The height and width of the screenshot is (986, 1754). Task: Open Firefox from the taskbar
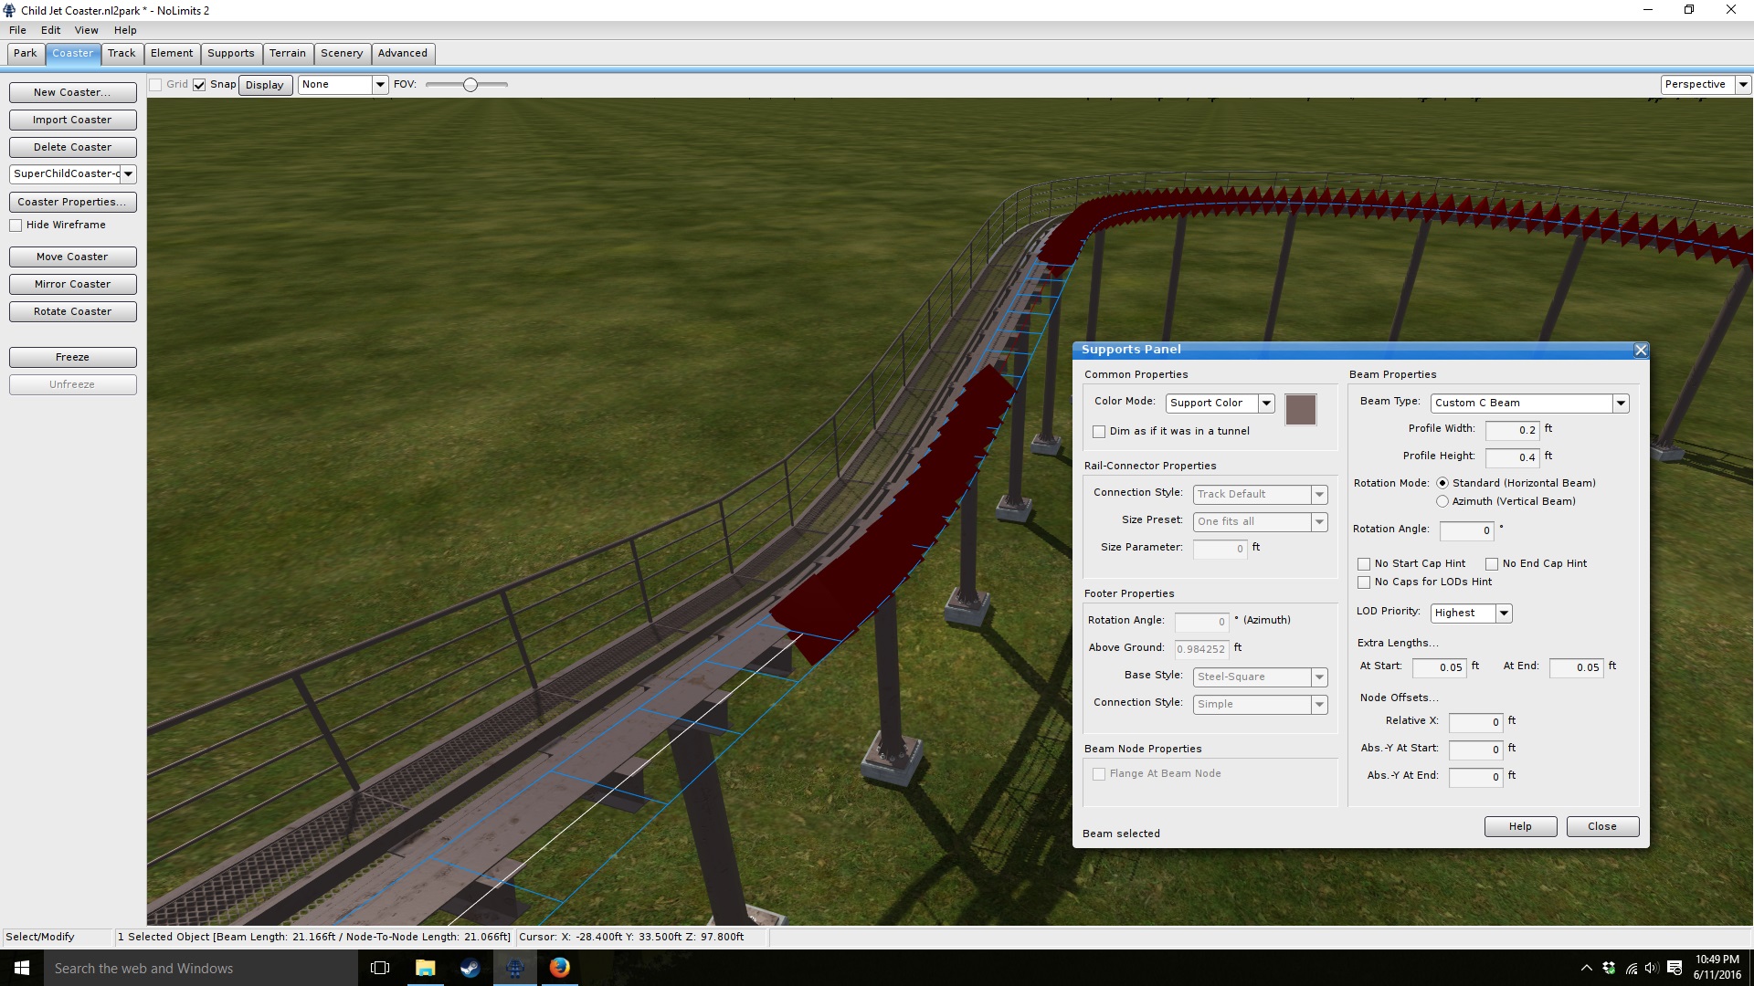559,968
